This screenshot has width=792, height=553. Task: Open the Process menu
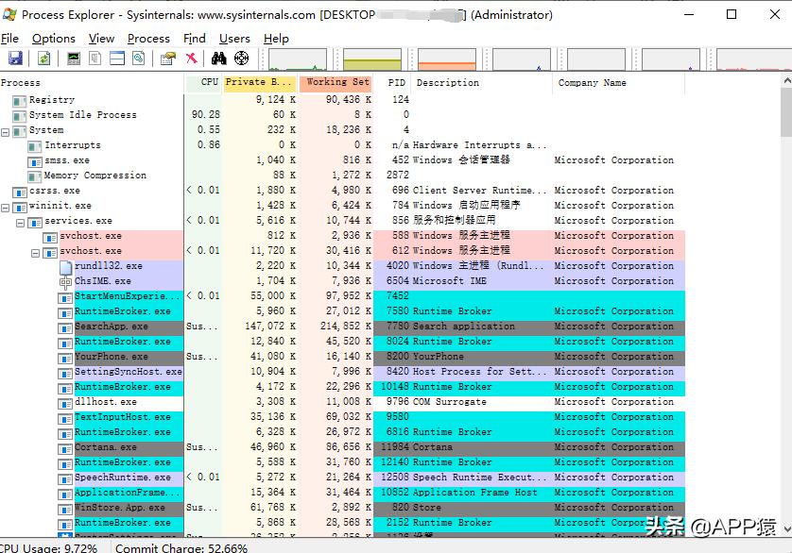pyautogui.click(x=148, y=39)
